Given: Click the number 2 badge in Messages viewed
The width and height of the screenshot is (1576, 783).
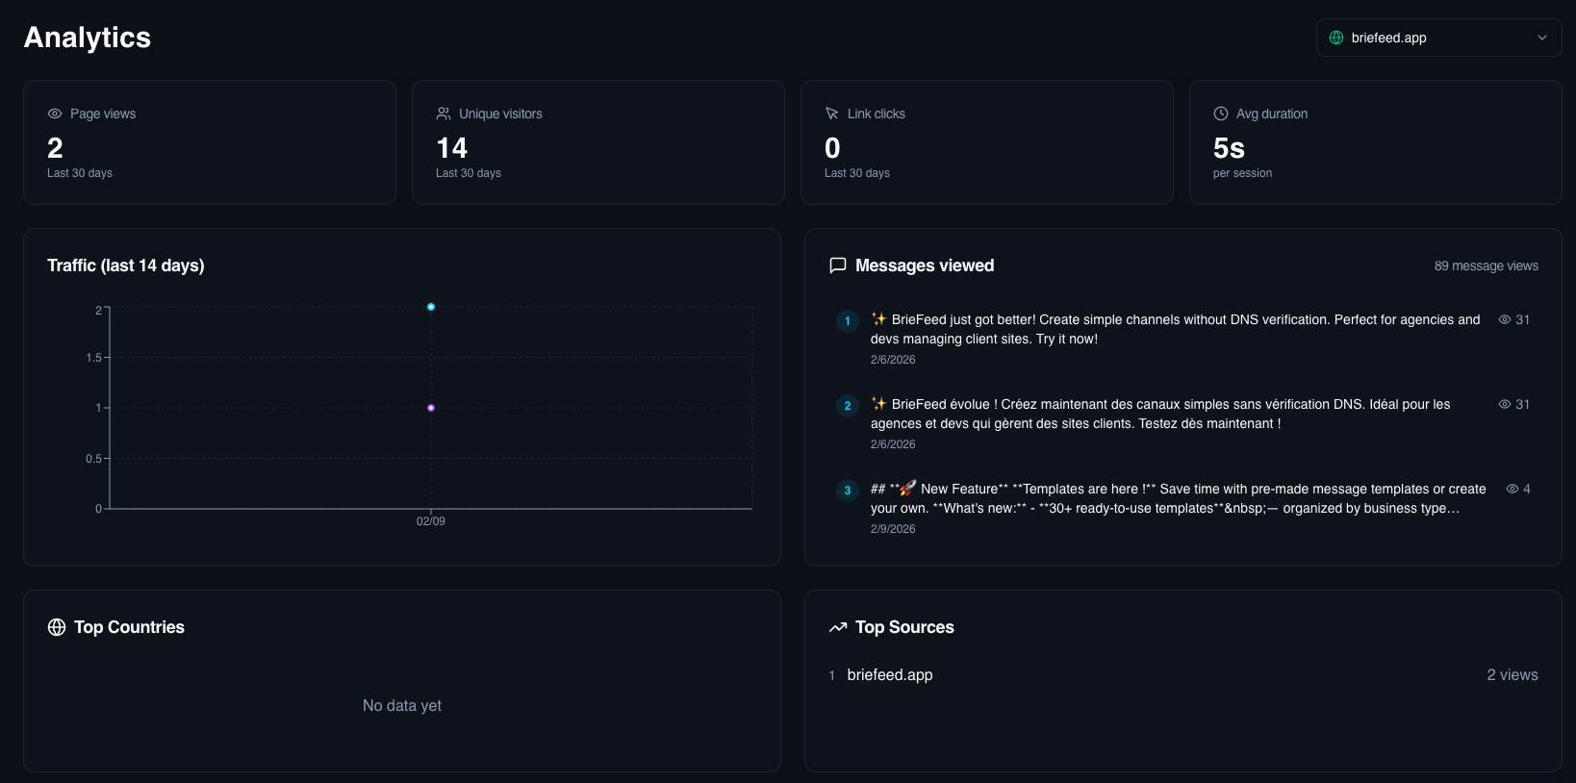Looking at the screenshot, I should (x=848, y=406).
